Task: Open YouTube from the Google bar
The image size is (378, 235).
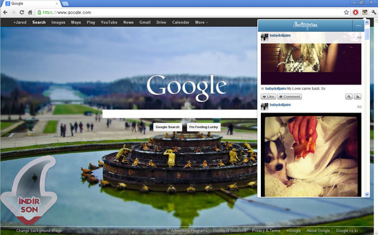Action: (109, 22)
